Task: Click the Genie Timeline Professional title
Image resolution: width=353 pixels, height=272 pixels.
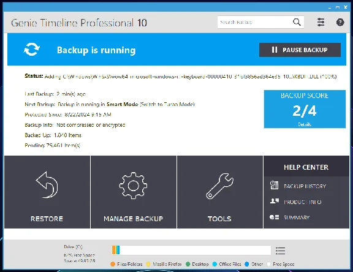Action: tap(79, 23)
